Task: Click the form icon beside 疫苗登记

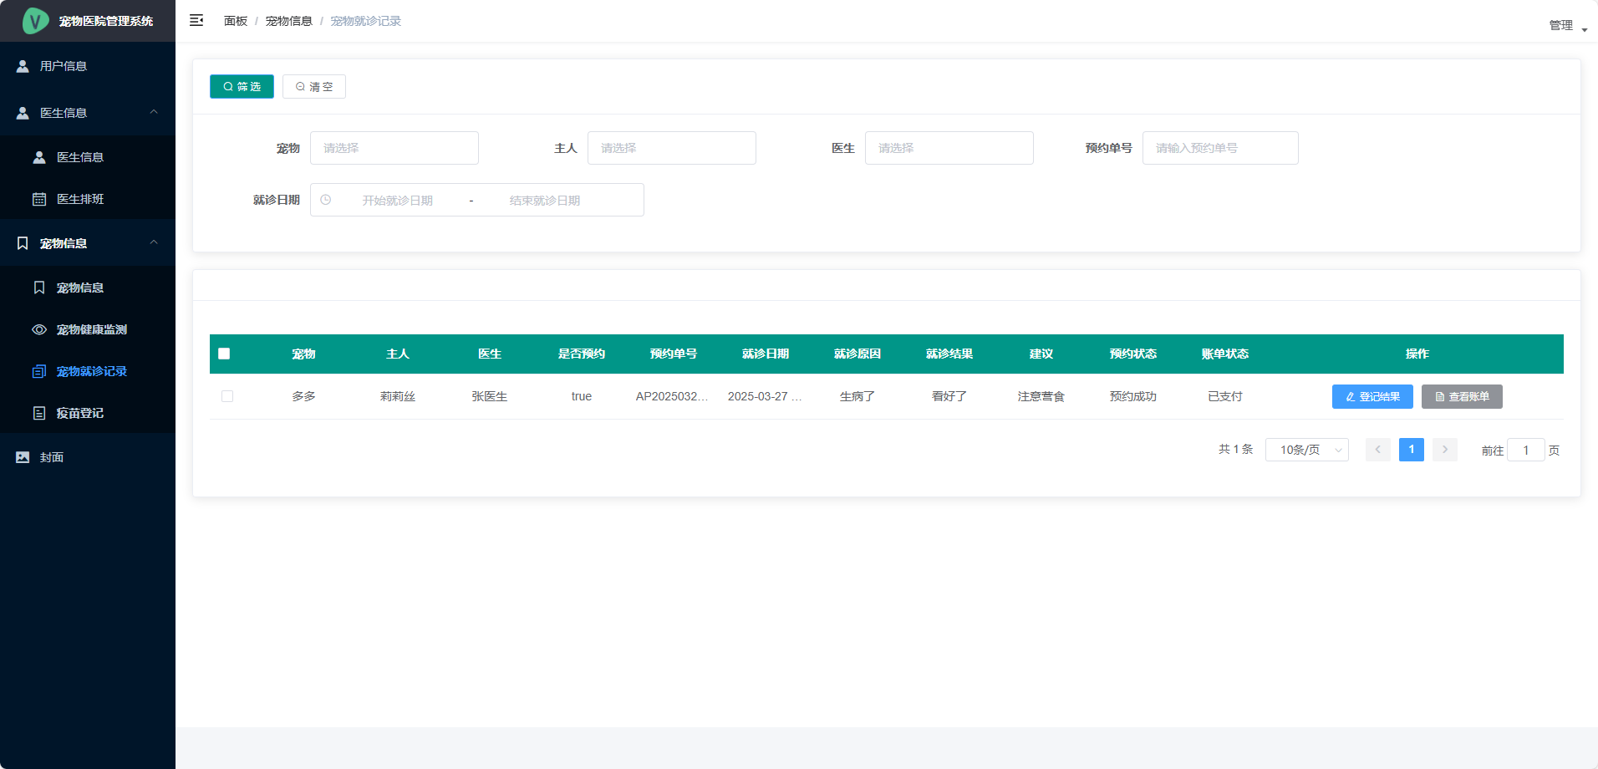Action: [x=39, y=413]
